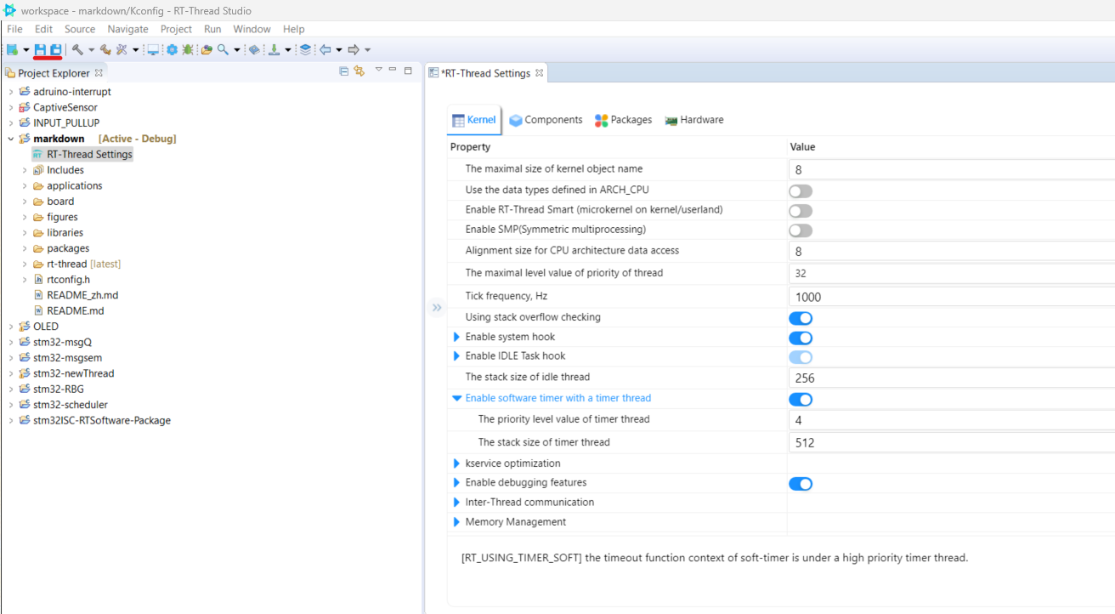Expand the Inter-Thread communication section
The height and width of the screenshot is (614, 1115).
457,503
